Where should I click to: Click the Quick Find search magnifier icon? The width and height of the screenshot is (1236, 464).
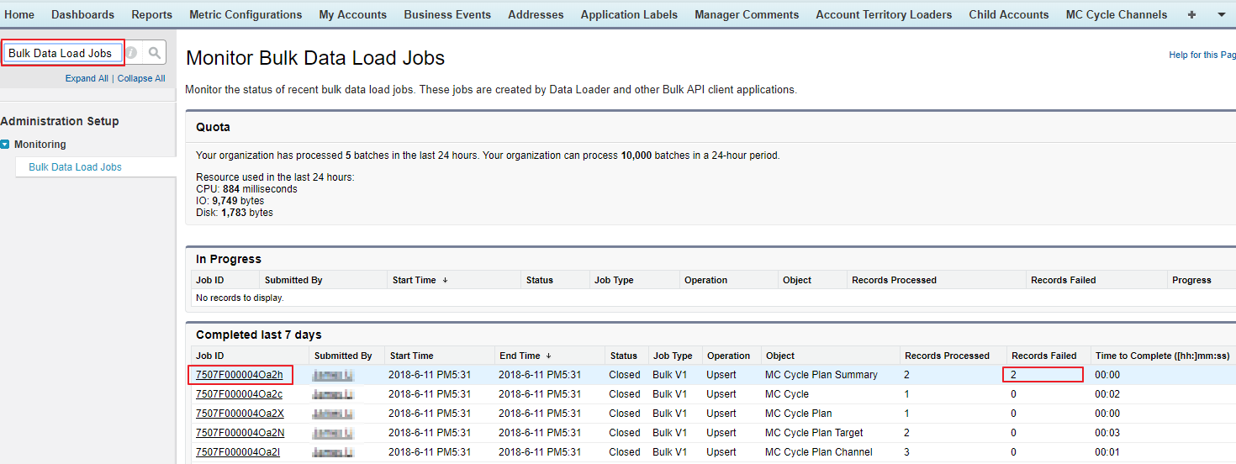pos(154,53)
